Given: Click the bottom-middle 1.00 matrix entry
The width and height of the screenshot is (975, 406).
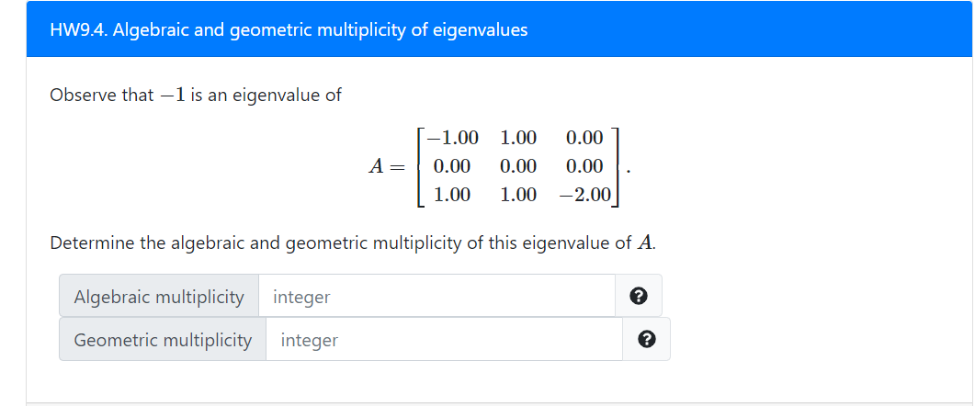Looking at the screenshot, I should point(518,195).
